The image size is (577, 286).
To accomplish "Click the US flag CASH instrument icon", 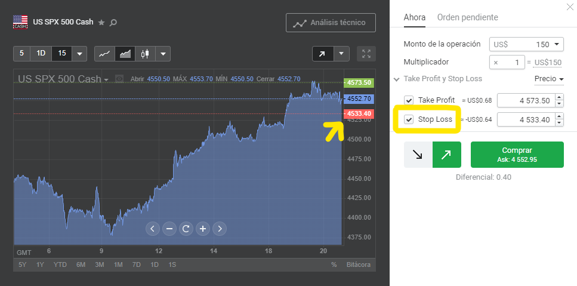I will pos(20,23).
